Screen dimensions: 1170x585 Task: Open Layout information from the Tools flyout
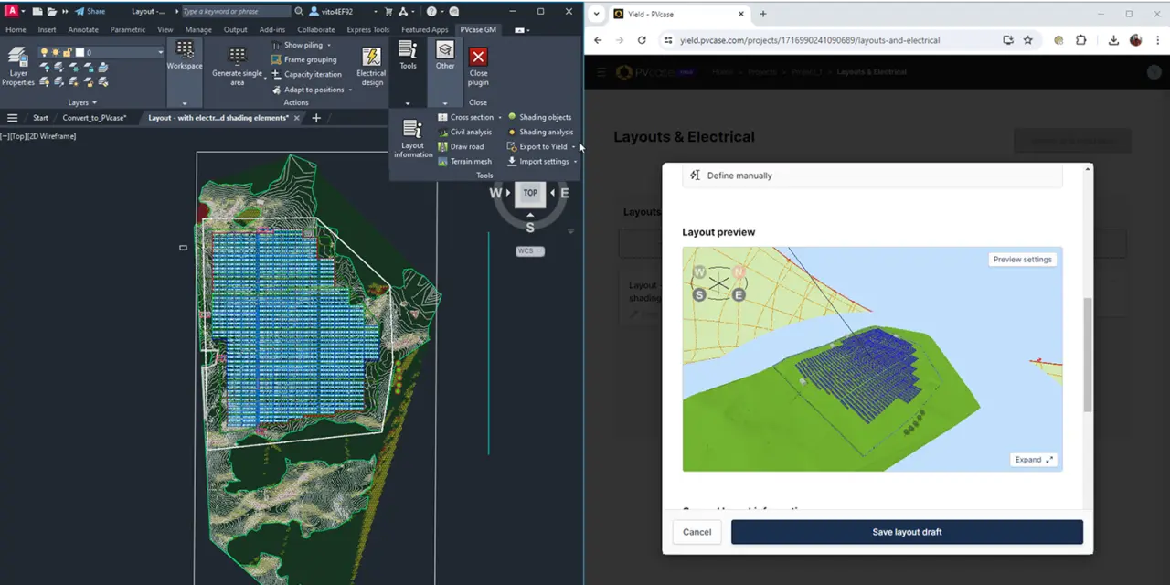pos(413,139)
